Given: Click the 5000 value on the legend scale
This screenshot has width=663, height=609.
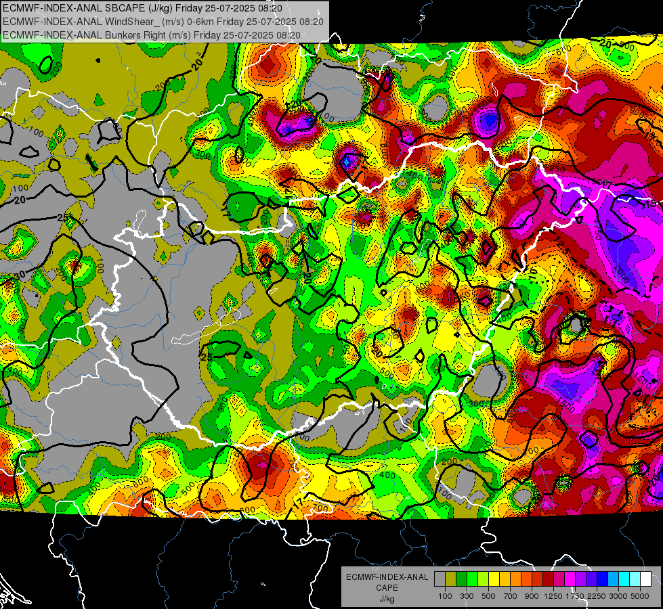Looking at the screenshot, I should 640,596.
